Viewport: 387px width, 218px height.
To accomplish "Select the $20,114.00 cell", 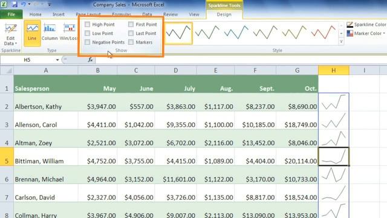I will [x=297, y=157].
